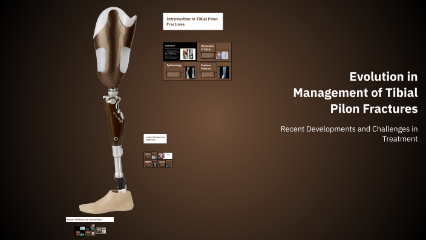This screenshot has height=240, width=426.
Task: Open the Introduction to Tibial Pilon Fractures topic
Action: [193, 21]
